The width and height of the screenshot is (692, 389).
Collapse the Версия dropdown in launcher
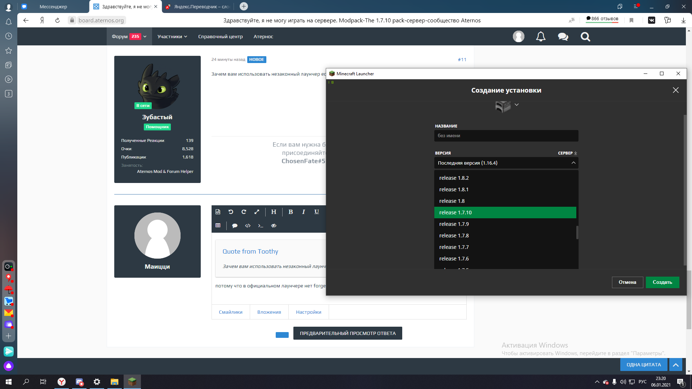[573, 163]
